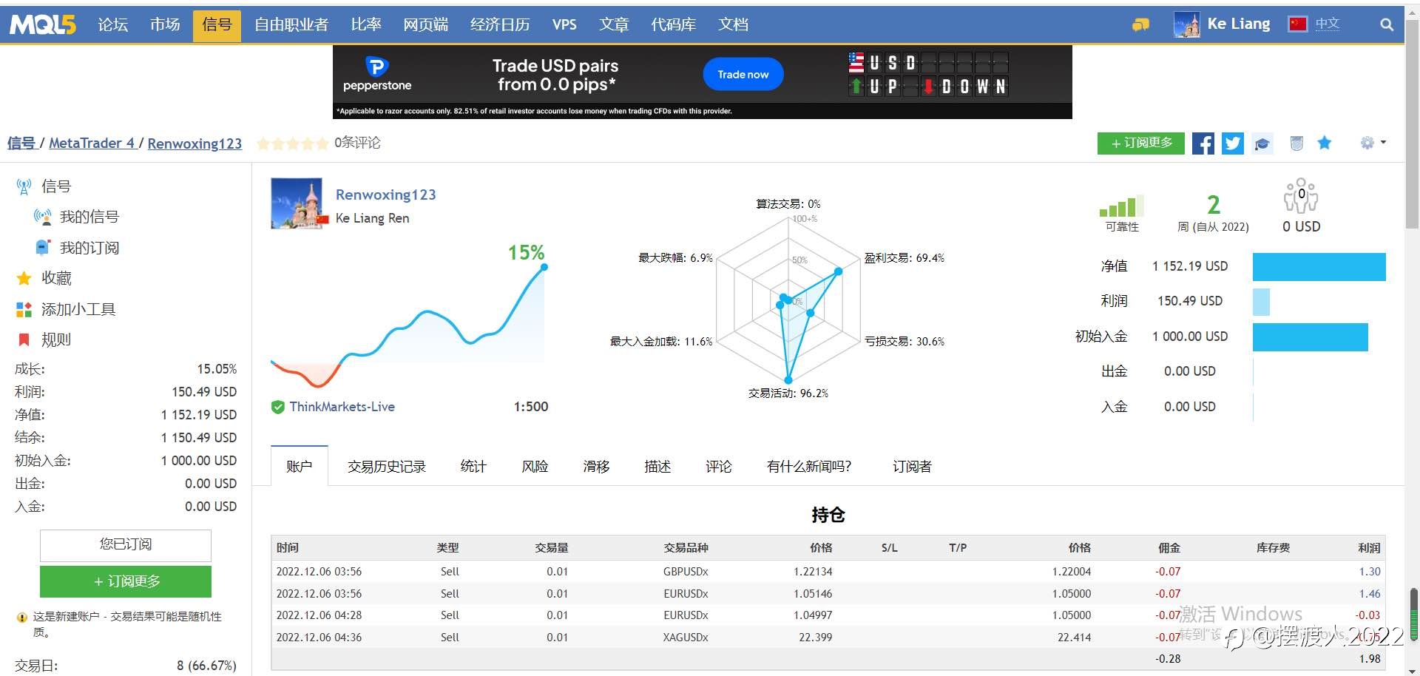Click the 净值 blue bar
Viewport: 1420px width, 676px height.
(x=1319, y=266)
